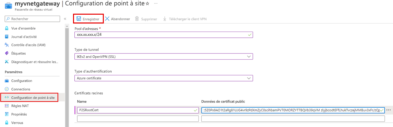Click the Diagnostiquer et résoudre wrench icon
393x127 pixels.
pos(7,62)
